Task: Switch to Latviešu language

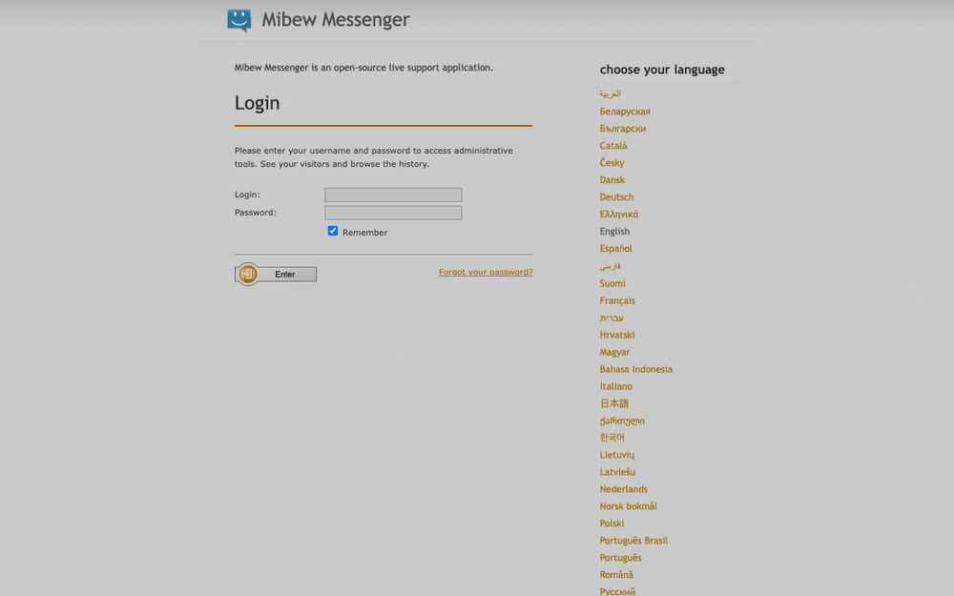Action: [617, 472]
